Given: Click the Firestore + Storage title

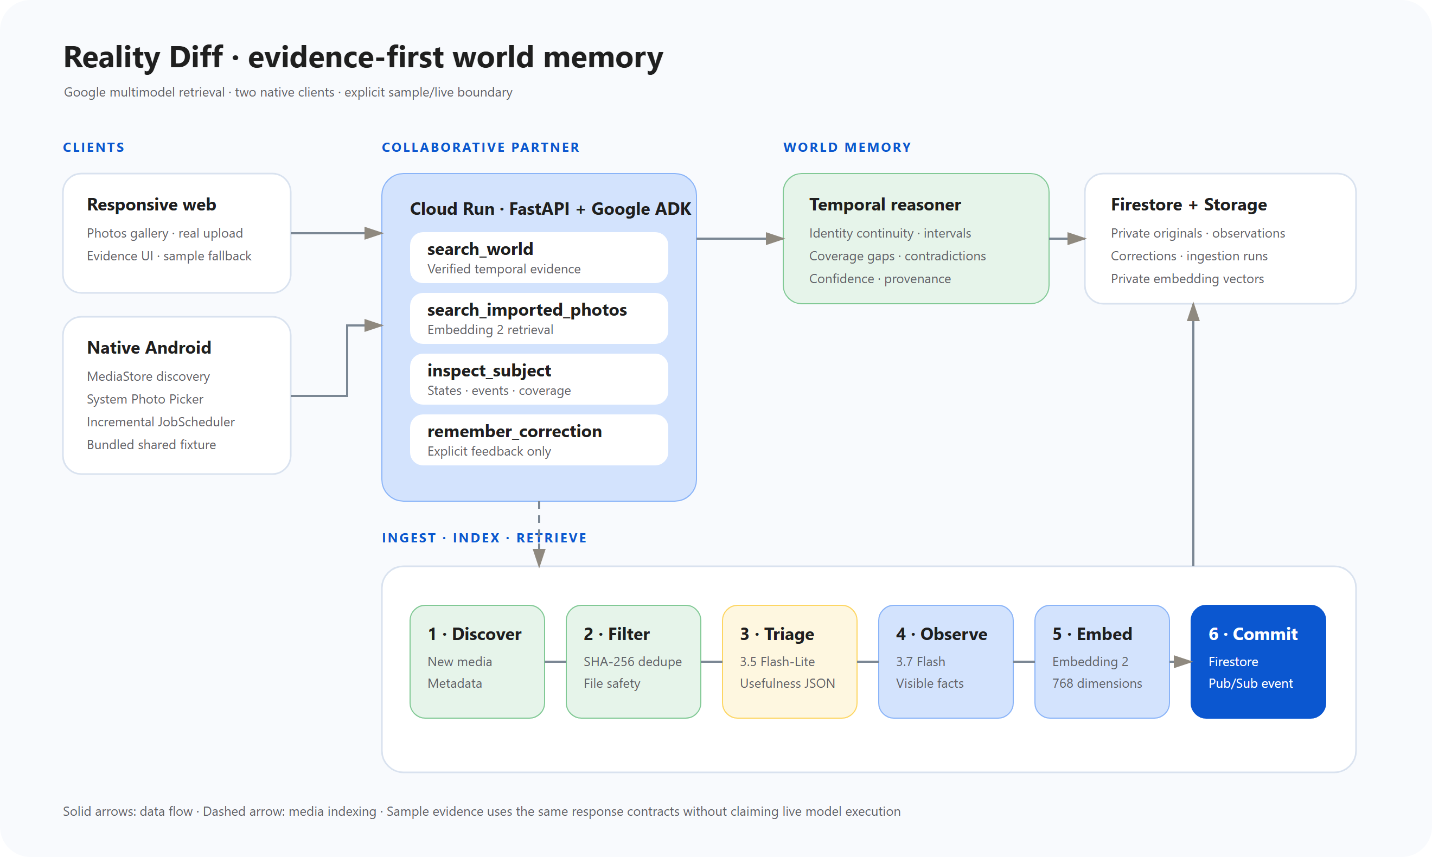Looking at the screenshot, I should click(1188, 204).
